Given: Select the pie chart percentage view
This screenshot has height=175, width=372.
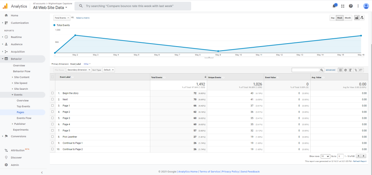Looking at the screenshot, I should (x=346, y=70).
